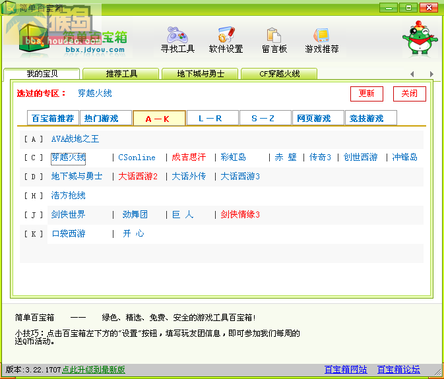Open the 百宝箱网站 link

point(346,369)
